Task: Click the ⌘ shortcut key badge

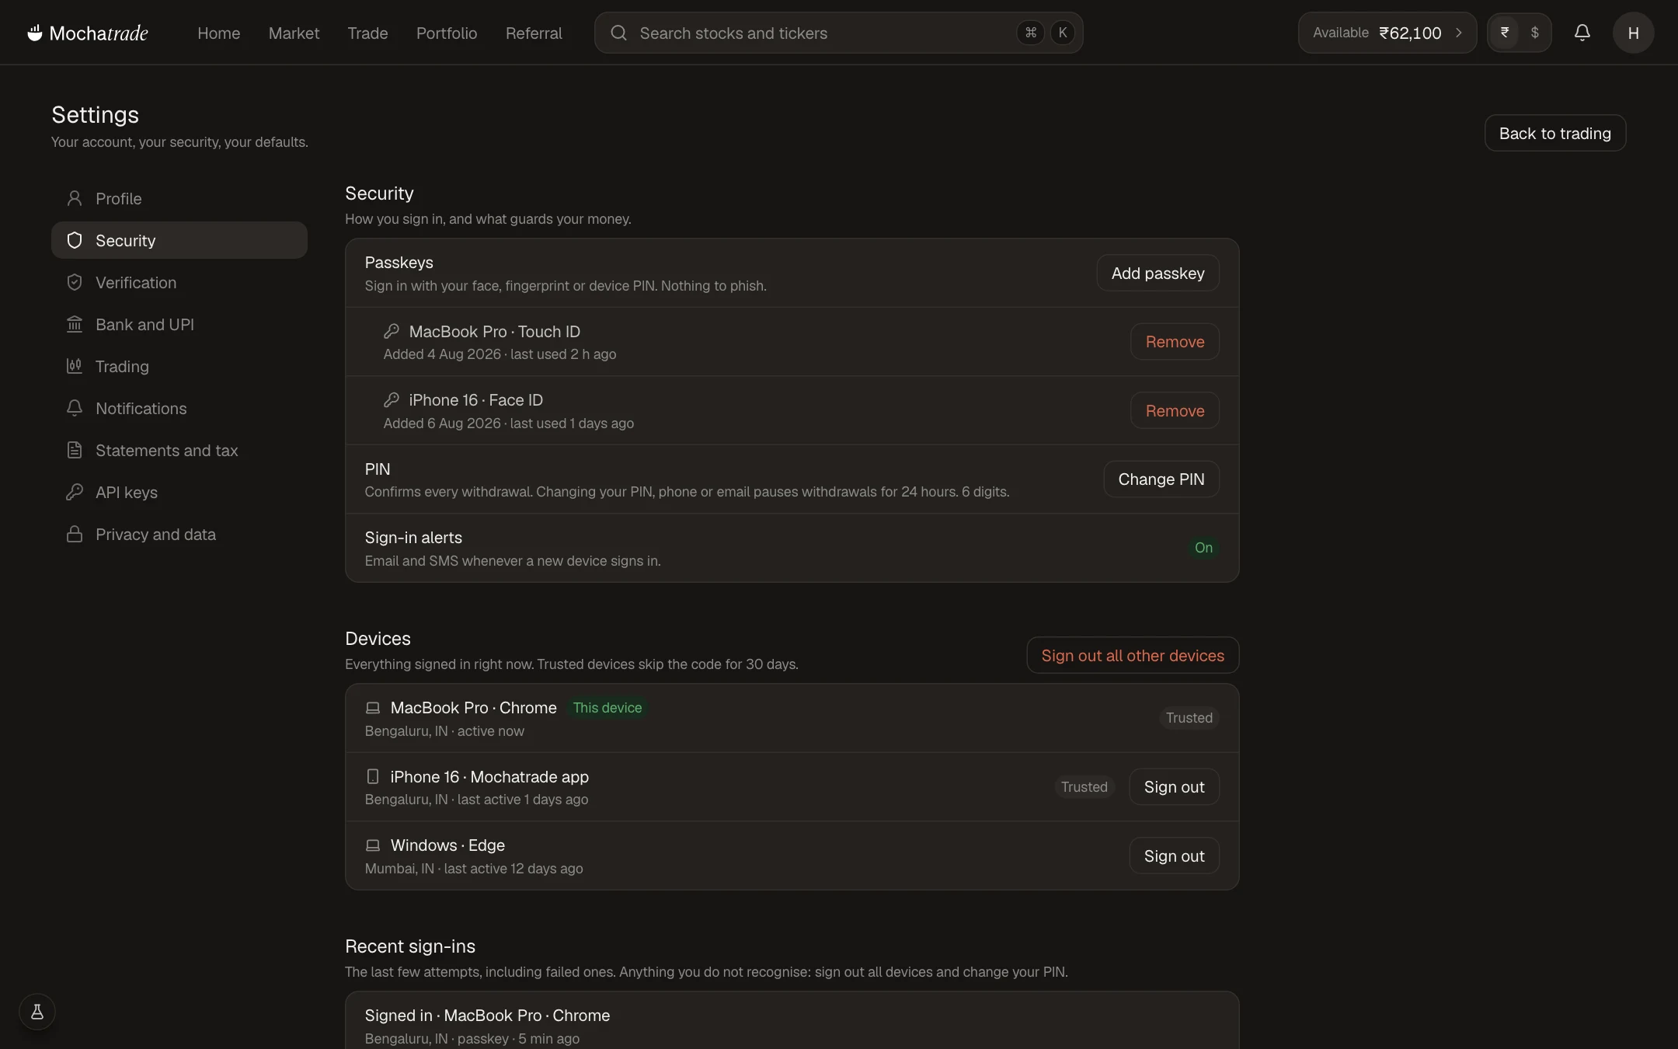Action: tap(1031, 33)
